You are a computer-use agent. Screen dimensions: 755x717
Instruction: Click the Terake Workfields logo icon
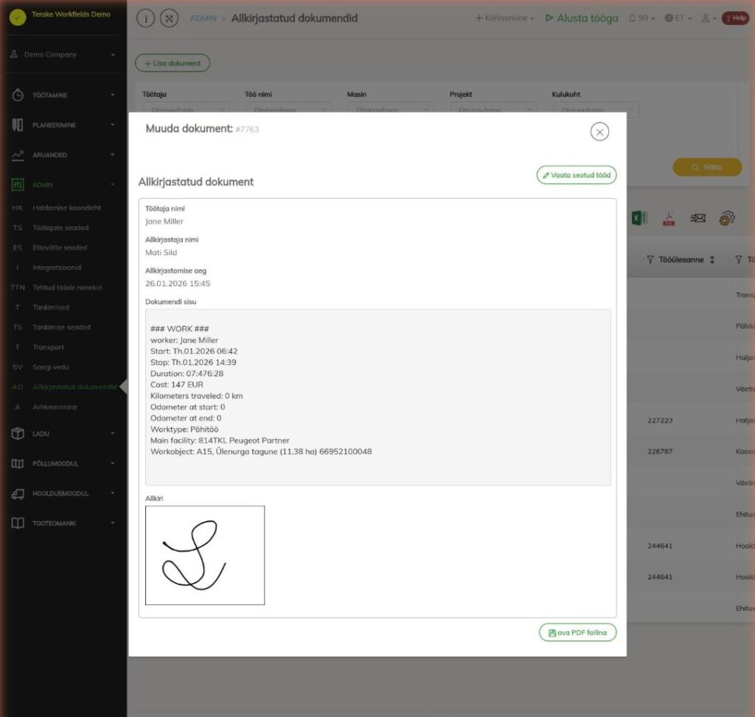click(x=18, y=18)
